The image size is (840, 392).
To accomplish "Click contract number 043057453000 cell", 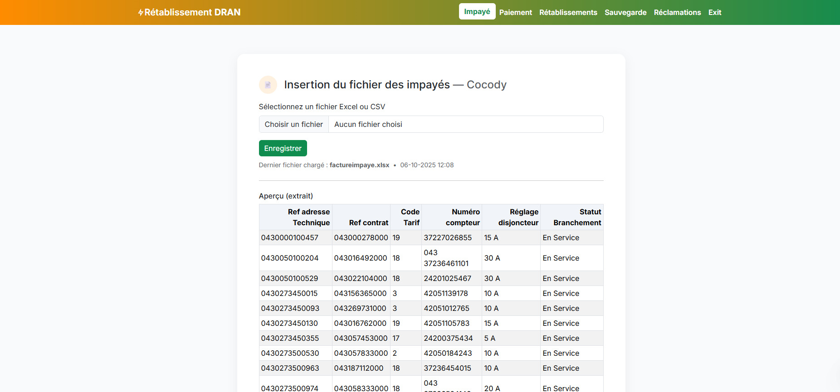I will tap(361, 338).
